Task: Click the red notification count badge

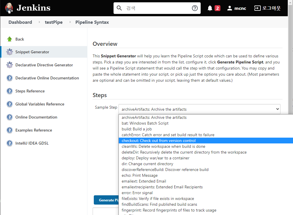Action: pos(217,8)
